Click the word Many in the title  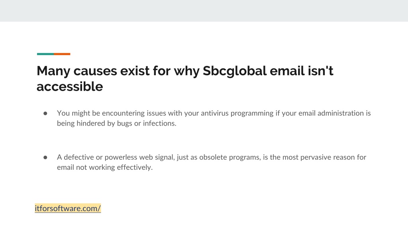click(x=53, y=71)
